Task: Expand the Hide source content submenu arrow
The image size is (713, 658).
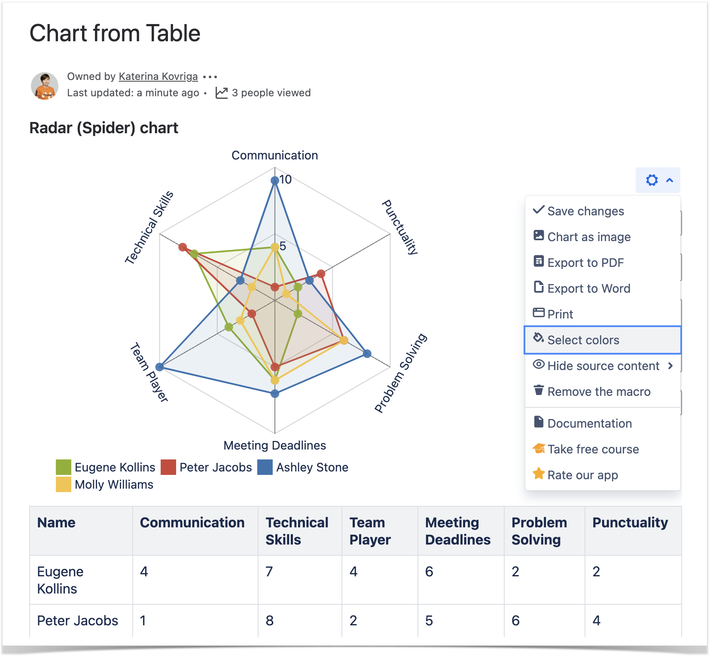Action: coord(670,366)
